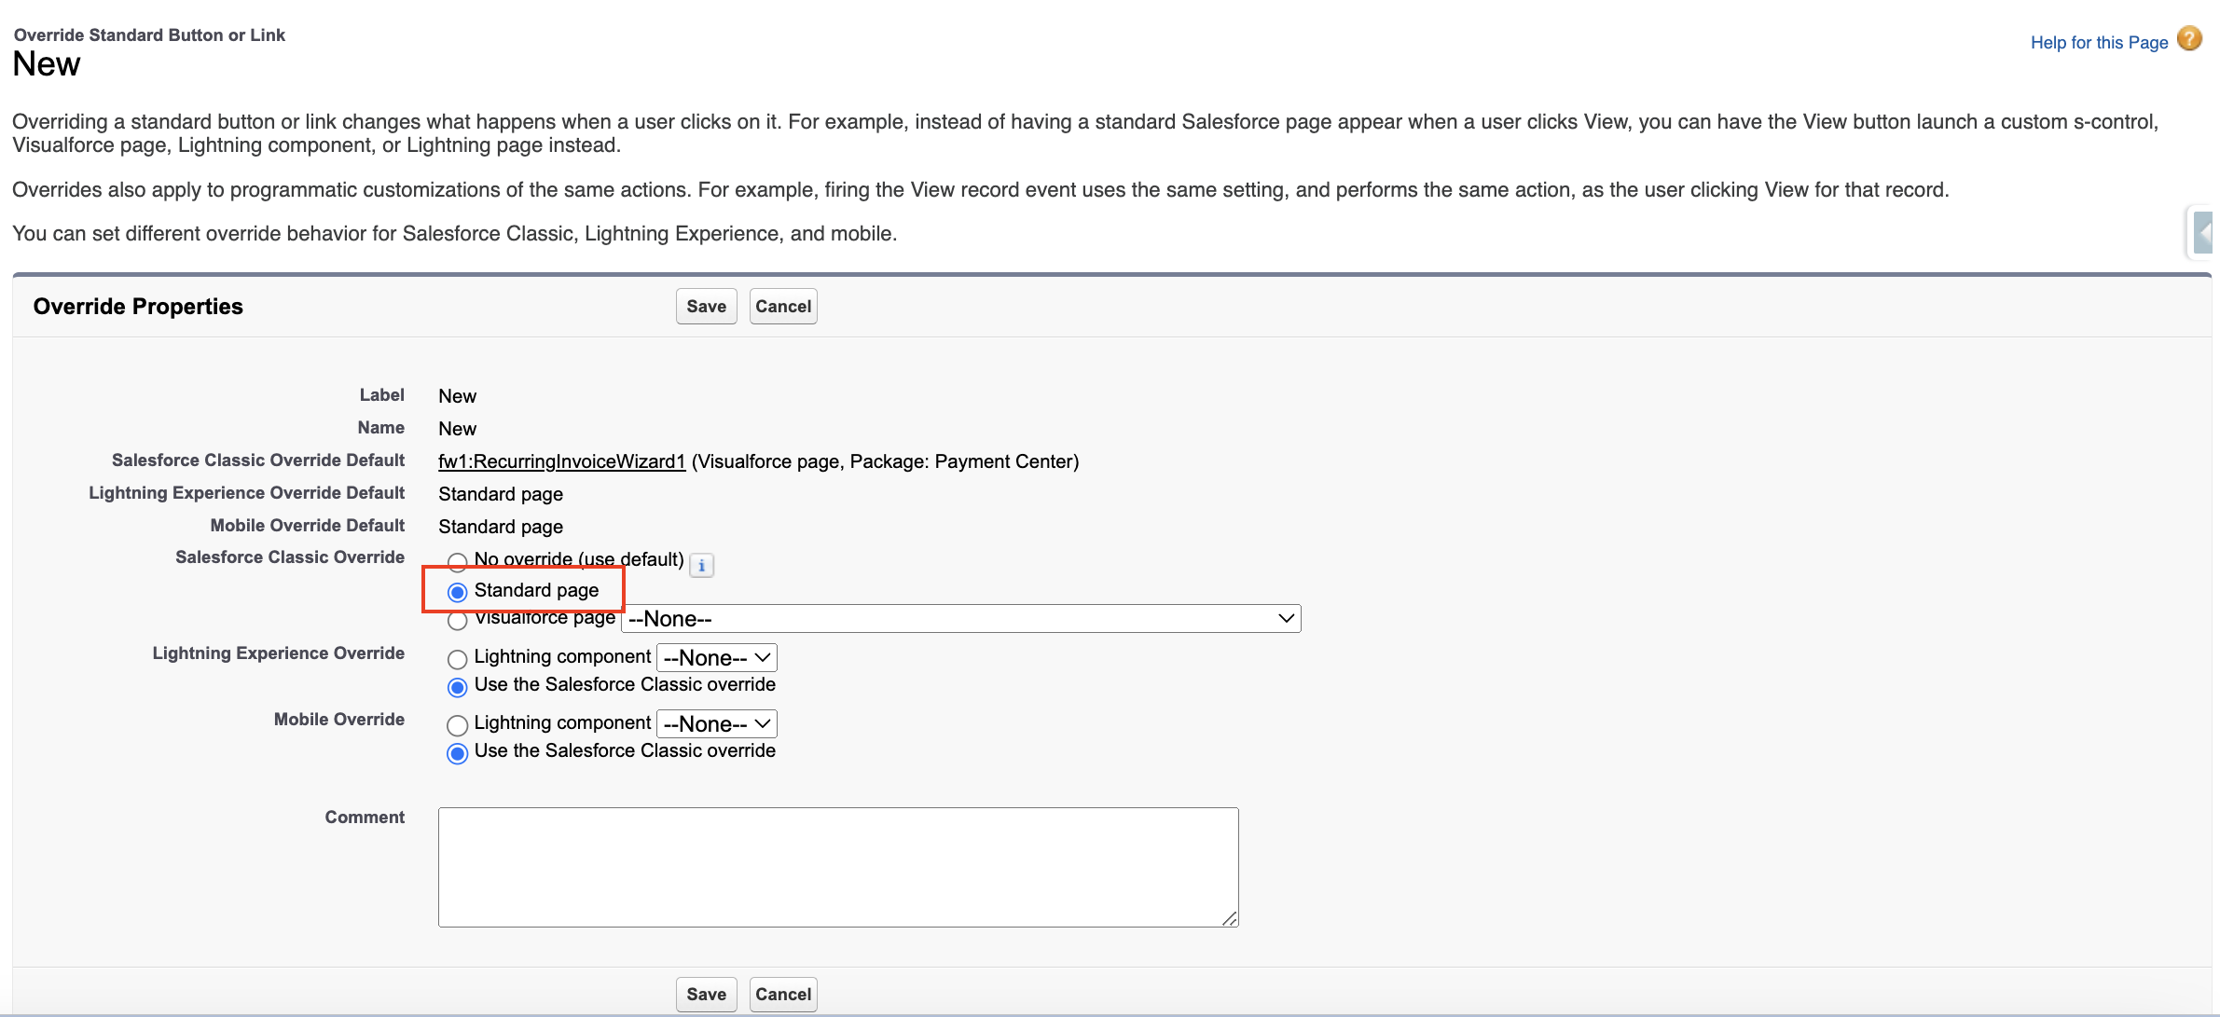2220x1017 pixels.
Task: Open fw1:RecurringInvoiceWizard1 Visualforce page link
Action: [x=561, y=461]
